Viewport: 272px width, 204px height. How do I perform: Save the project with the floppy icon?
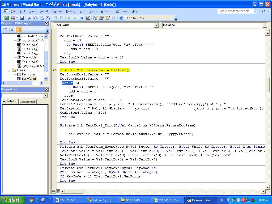[x=22, y=18]
